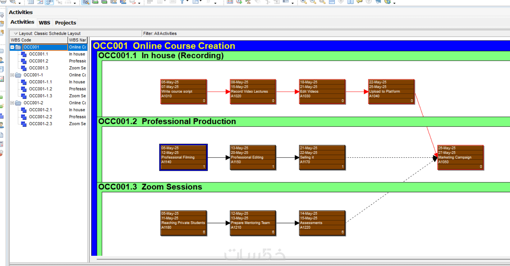This screenshot has width=510, height=266.
Task: Click the OCC001.2 Professional Production band
Action: tap(303, 122)
